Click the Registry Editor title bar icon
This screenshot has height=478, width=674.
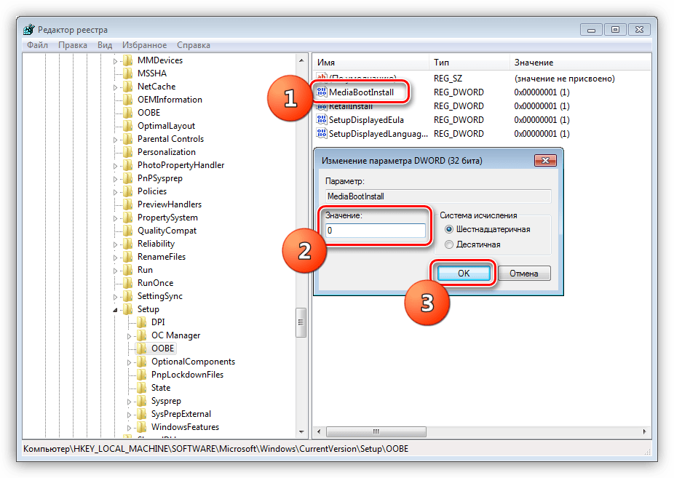coord(28,30)
